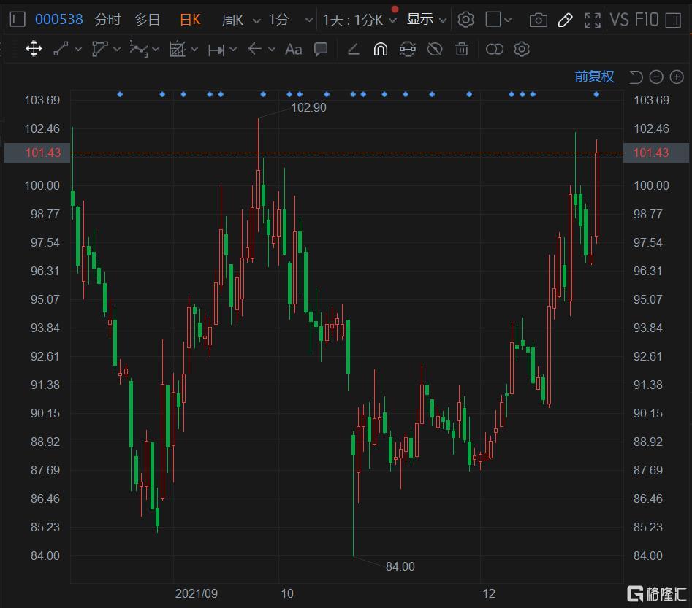Select the comment bubble note tool
Viewport: 692px width, 608px height.
point(321,49)
